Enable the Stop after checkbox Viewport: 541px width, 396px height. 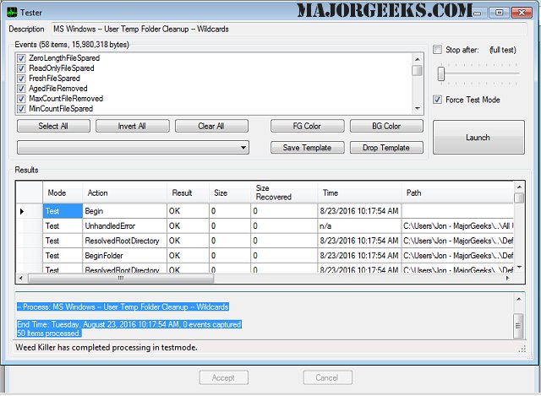[437, 50]
